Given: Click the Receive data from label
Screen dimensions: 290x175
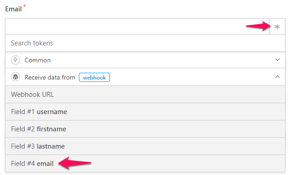Looking at the screenshot, I should (50, 77).
